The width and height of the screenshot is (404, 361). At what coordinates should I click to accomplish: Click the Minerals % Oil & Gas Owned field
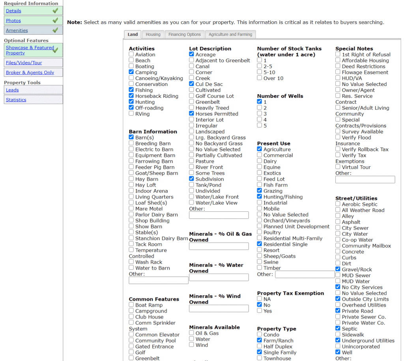click(x=219, y=246)
